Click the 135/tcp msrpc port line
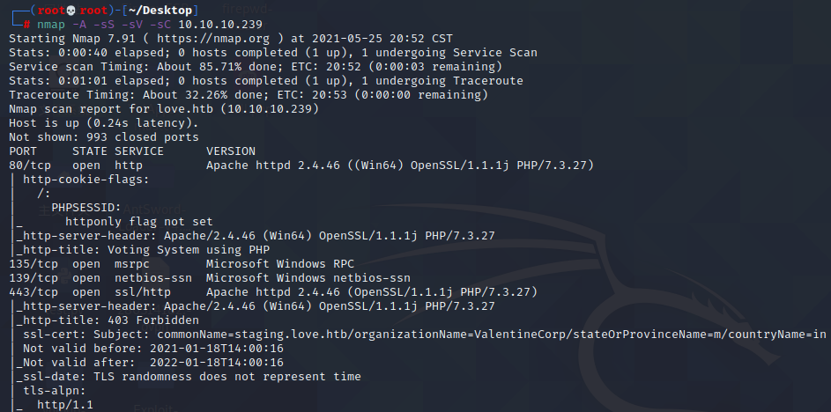 [x=182, y=264]
